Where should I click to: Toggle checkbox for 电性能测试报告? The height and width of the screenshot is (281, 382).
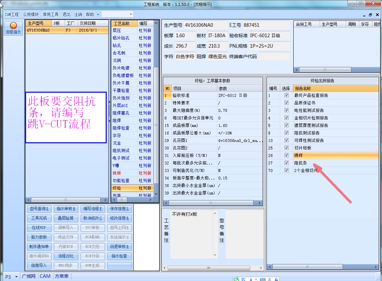point(286,110)
